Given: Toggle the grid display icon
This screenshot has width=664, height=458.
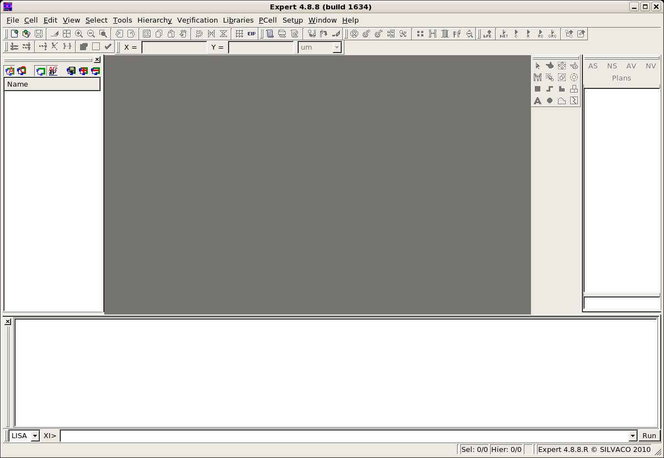Looking at the screenshot, I should click(240, 34).
